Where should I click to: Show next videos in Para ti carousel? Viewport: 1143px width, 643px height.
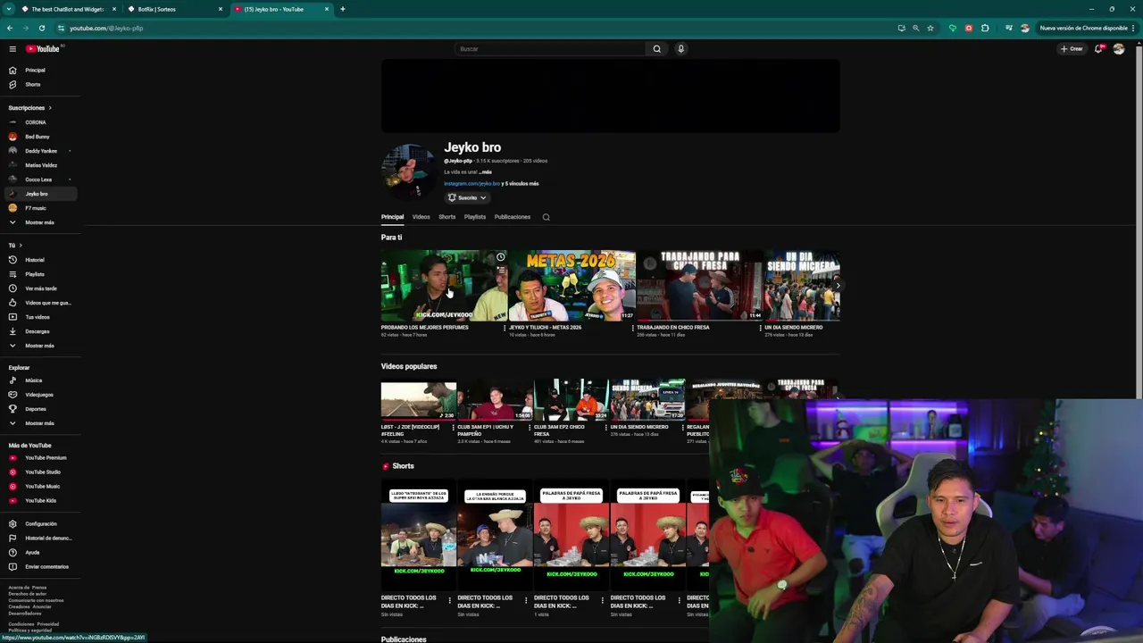point(837,286)
